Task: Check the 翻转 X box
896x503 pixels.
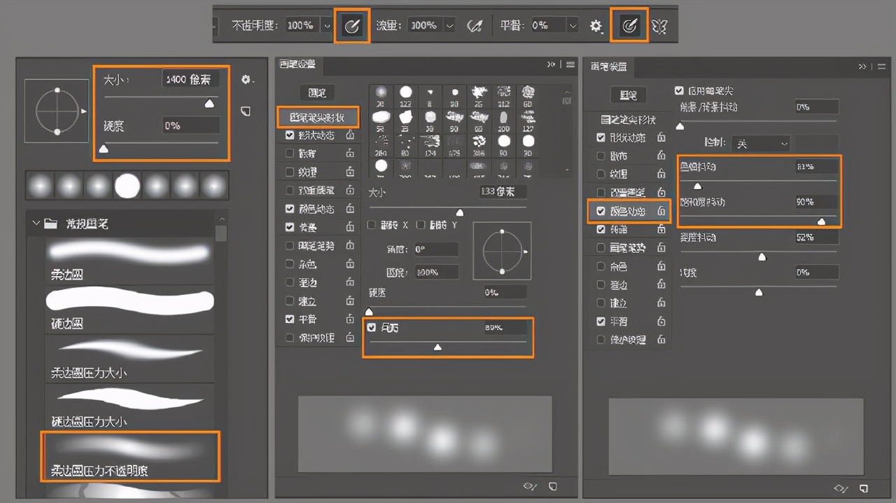Action: click(x=372, y=225)
